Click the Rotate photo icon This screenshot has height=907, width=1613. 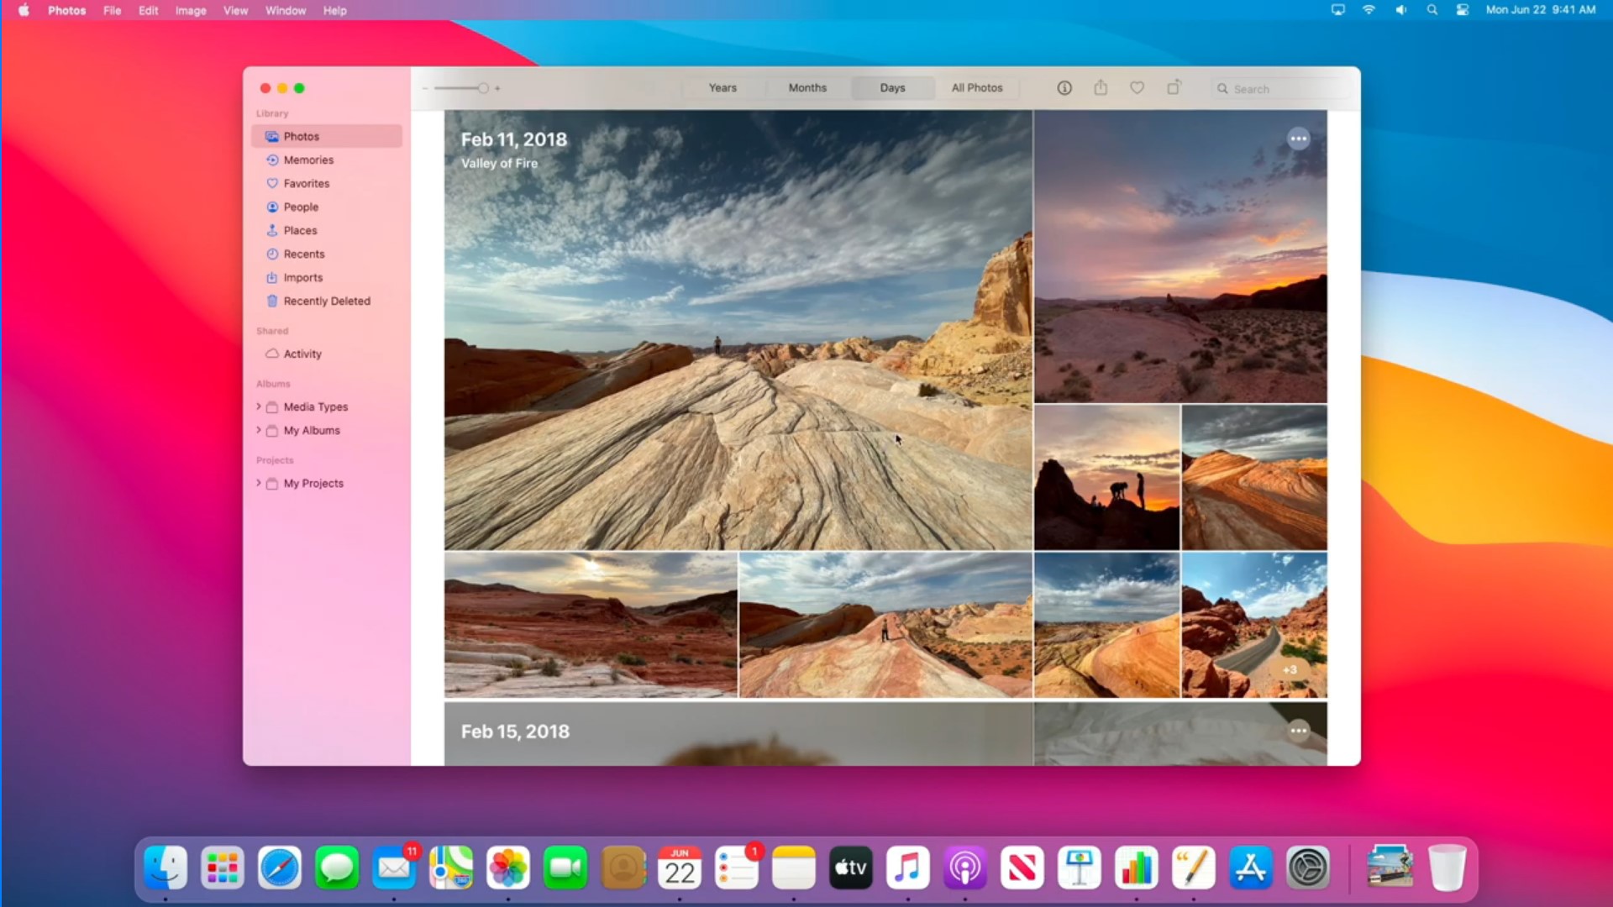pyautogui.click(x=1173, y=87)
